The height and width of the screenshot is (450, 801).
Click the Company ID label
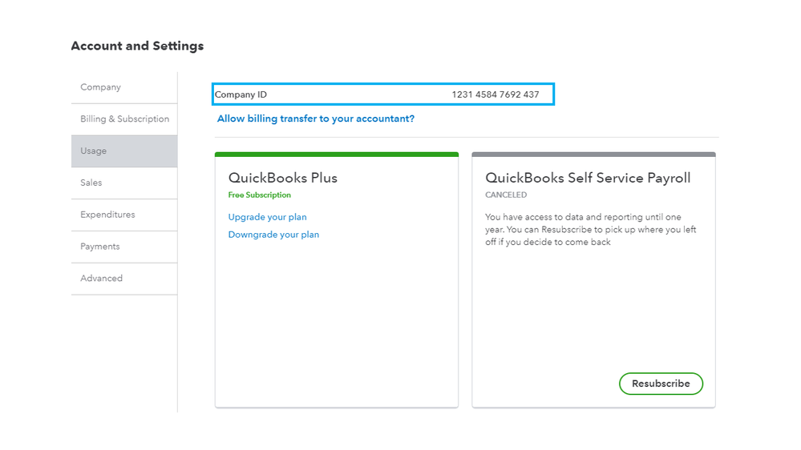(x=241, y=94)
